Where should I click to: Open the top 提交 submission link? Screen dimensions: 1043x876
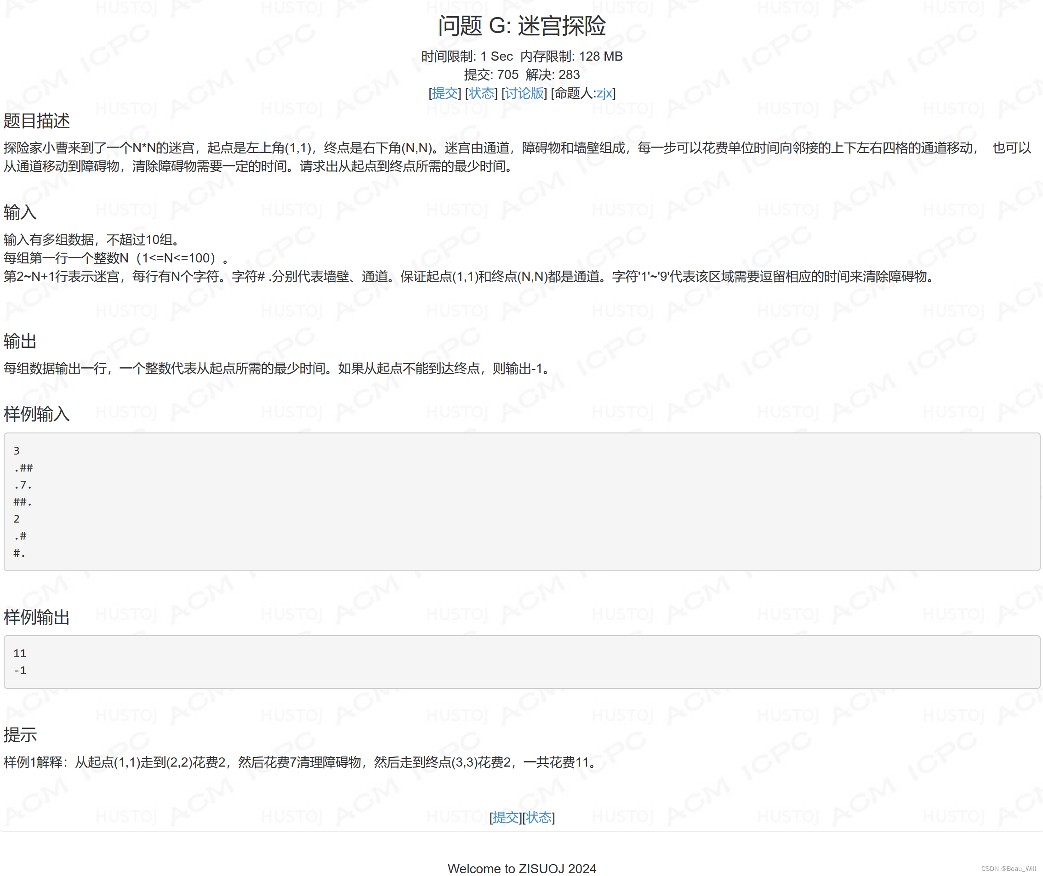445,93
